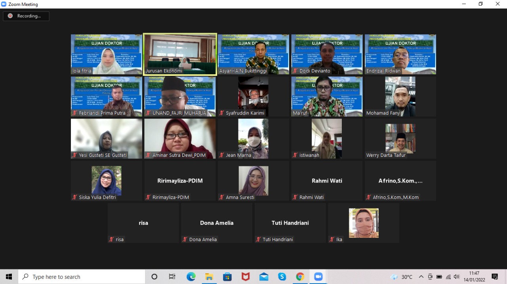Image resolution: width=507 pixels, height=284 pixels.
Task: Open Skype from the taskbar
Action: click(282, 277)
